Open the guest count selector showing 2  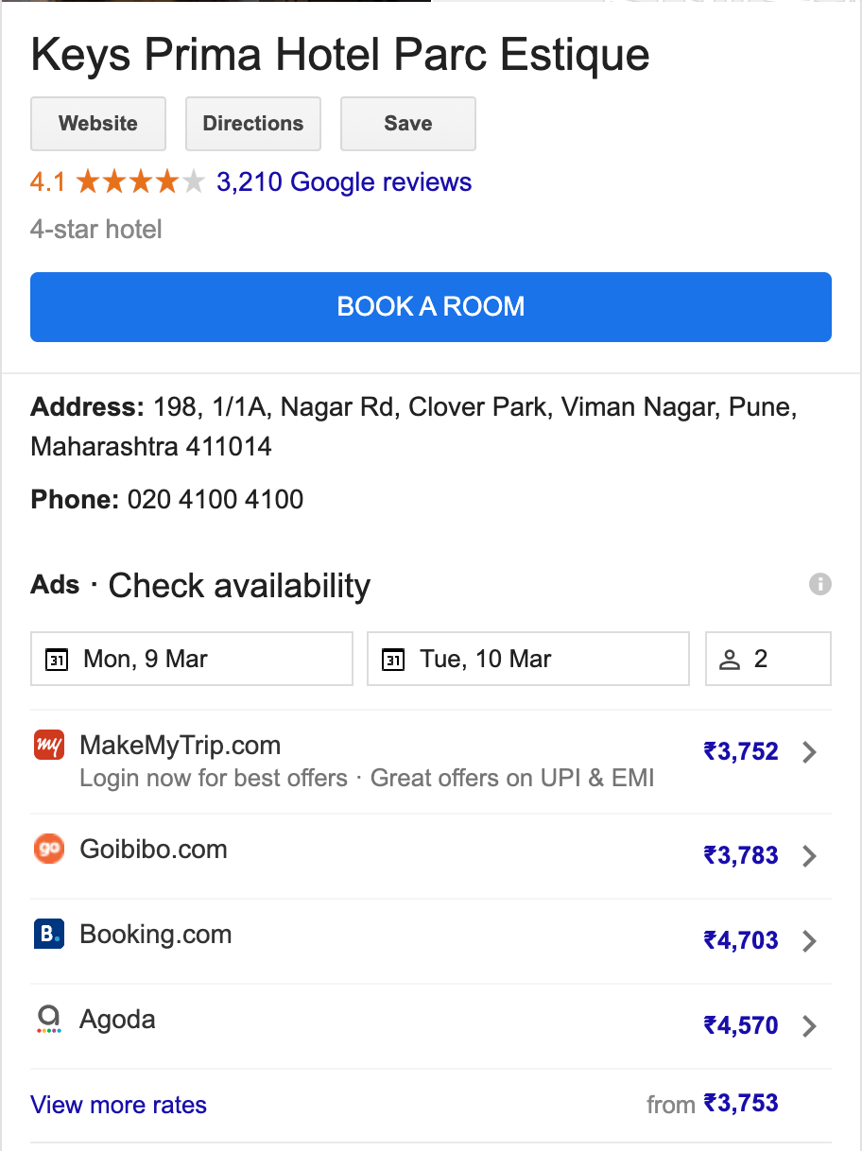point(768,659)
